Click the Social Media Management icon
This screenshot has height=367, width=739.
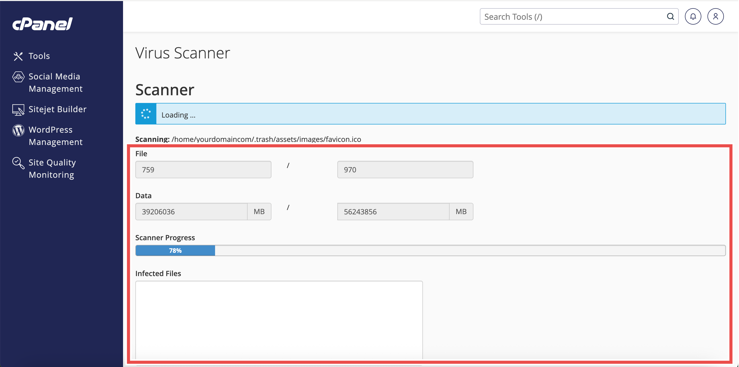click(18, 77)
